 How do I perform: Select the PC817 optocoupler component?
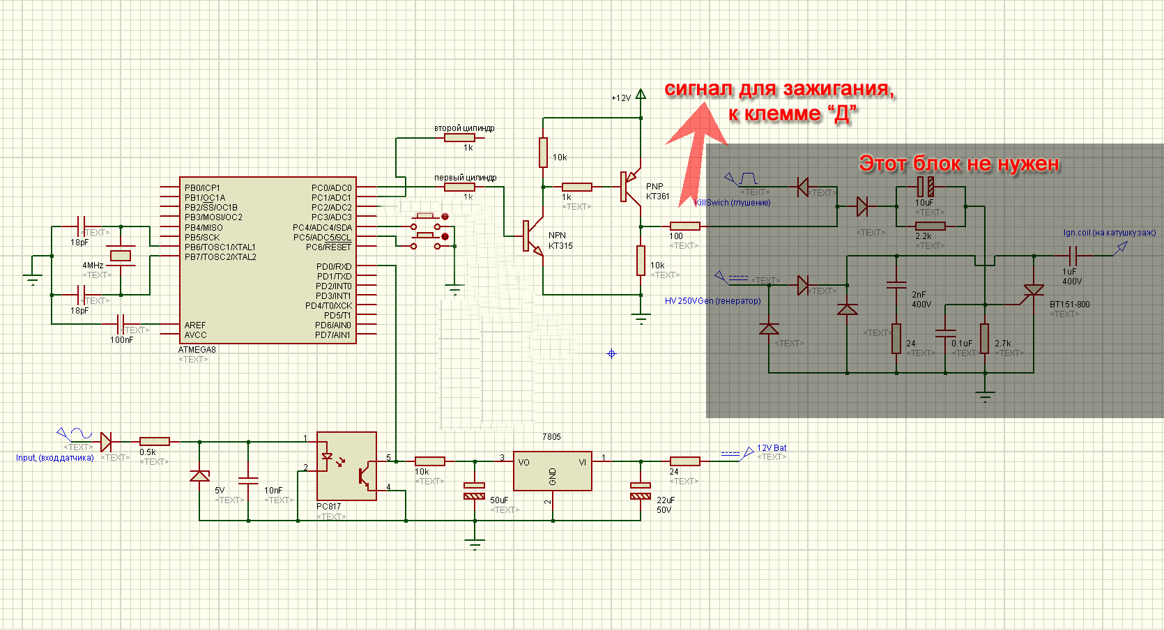[346, 466]
